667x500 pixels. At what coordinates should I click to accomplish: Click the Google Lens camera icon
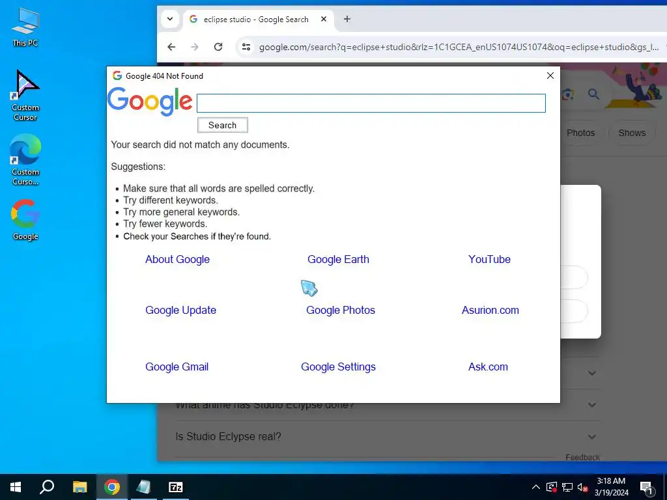tap(568, 94)
